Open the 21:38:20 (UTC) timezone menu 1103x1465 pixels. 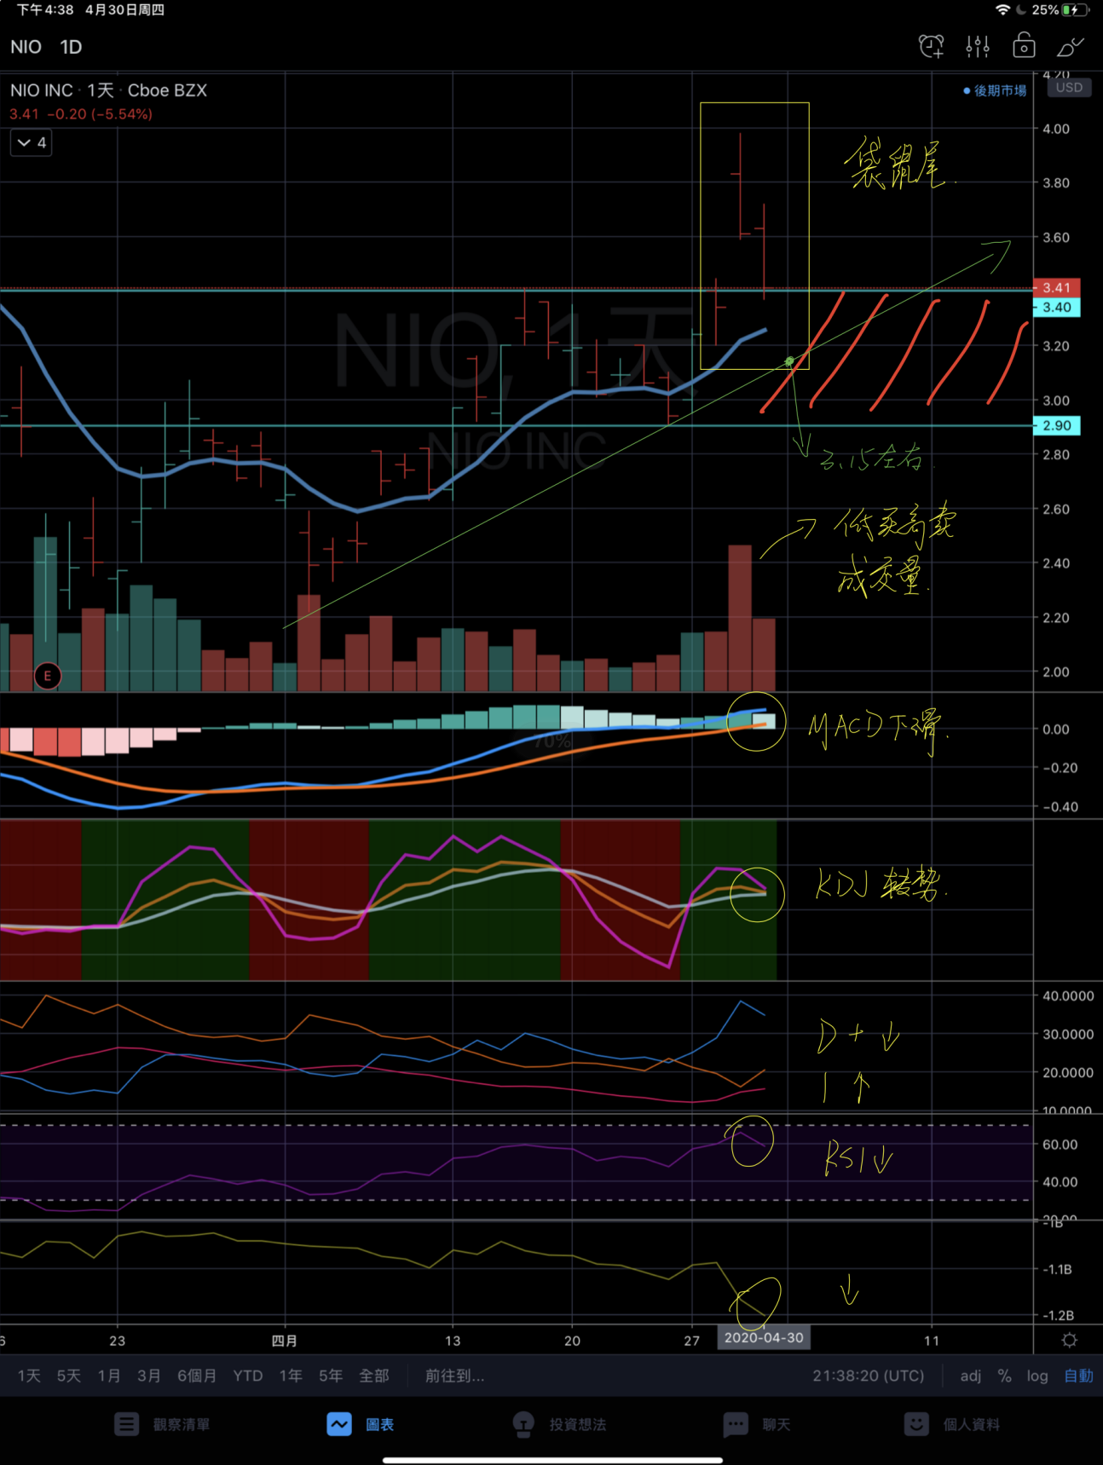tap(868, 1376)
